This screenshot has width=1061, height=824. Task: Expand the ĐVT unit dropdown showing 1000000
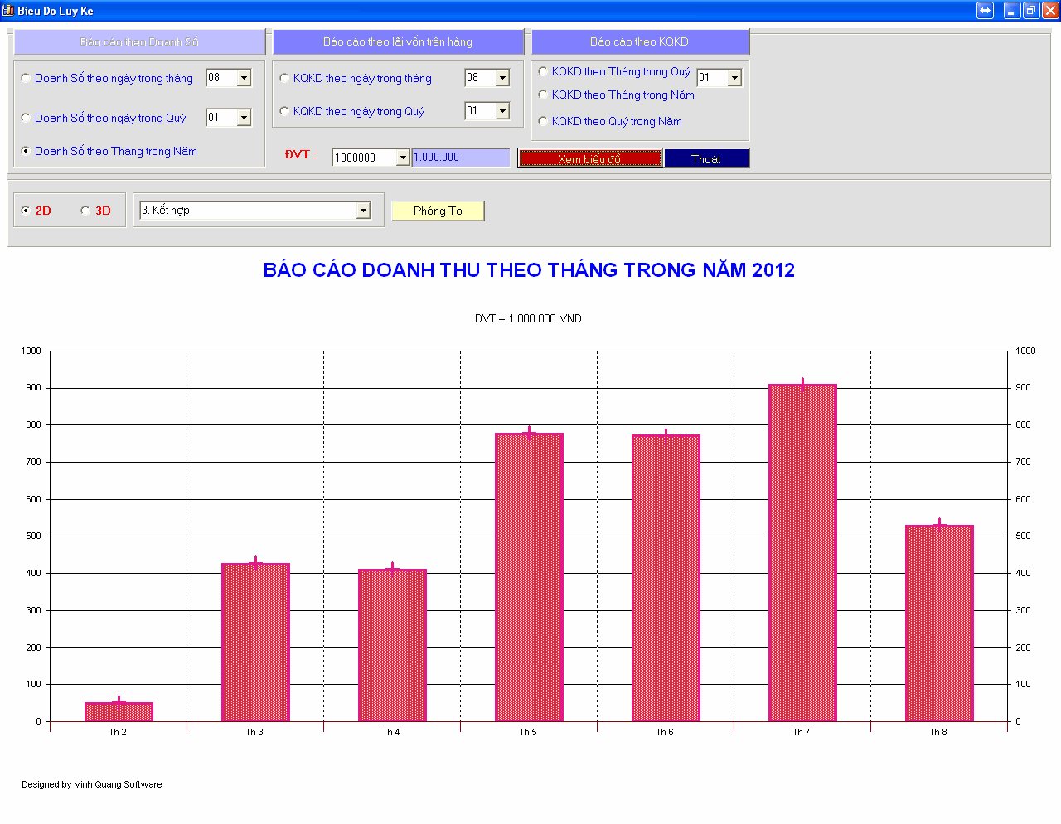[403, 158]
